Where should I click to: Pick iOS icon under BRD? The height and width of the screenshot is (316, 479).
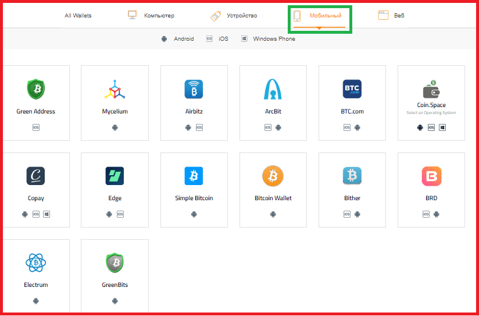[426, 214]
